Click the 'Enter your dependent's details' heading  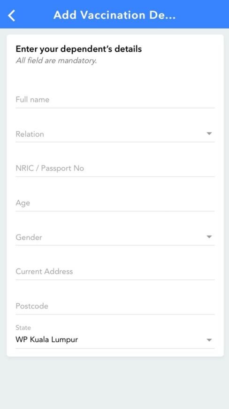click(x=78, y=49)
